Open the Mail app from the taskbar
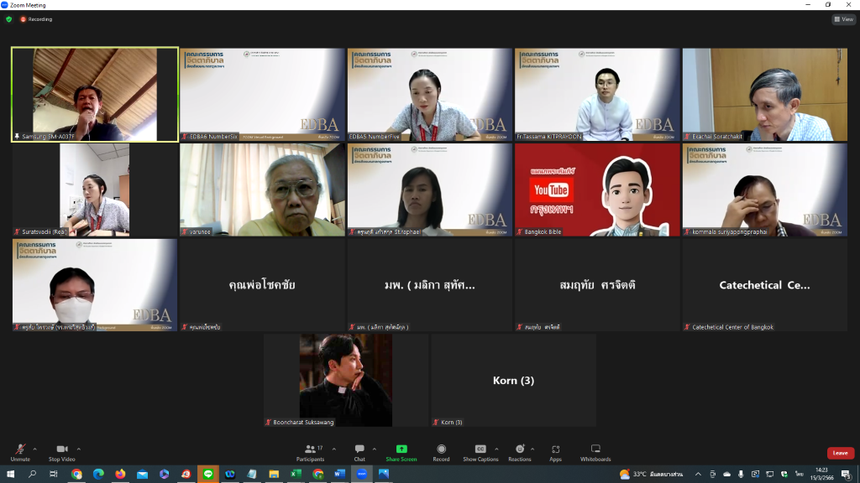The height and width of the screenshot is (483, 860). coord(142,474)
